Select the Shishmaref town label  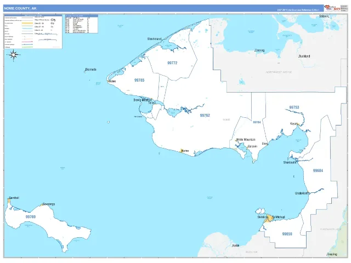[154, 39]
